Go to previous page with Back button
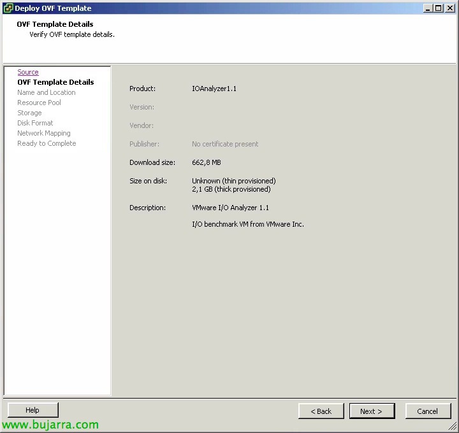Image resolution: width=459 pixels, height=433 pixels. (321, 411)
